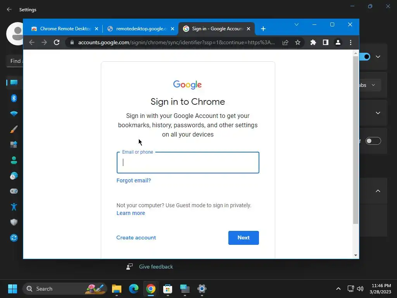This screenshot has width=397, height=298.
Task: Open Time & language icon in Settings
Action: [x=14, y=176]
